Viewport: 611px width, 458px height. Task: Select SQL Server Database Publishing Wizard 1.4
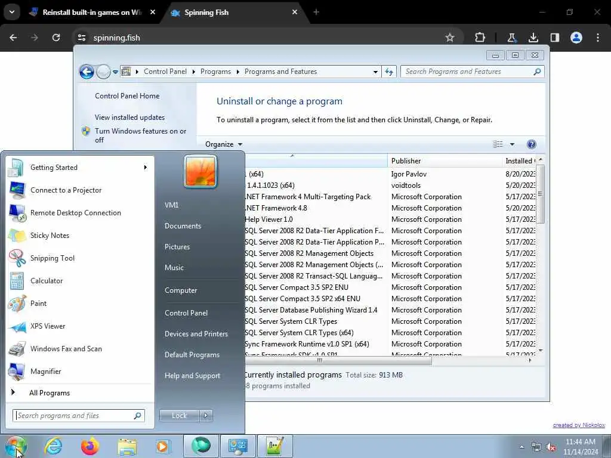tap(390, 310)
